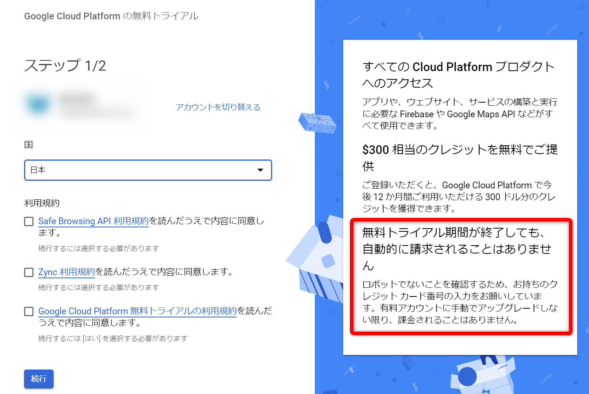This screenshot has height=394, width=589.
Task: Click the $300 相当のクレジット heading
Action: (460, 158)
